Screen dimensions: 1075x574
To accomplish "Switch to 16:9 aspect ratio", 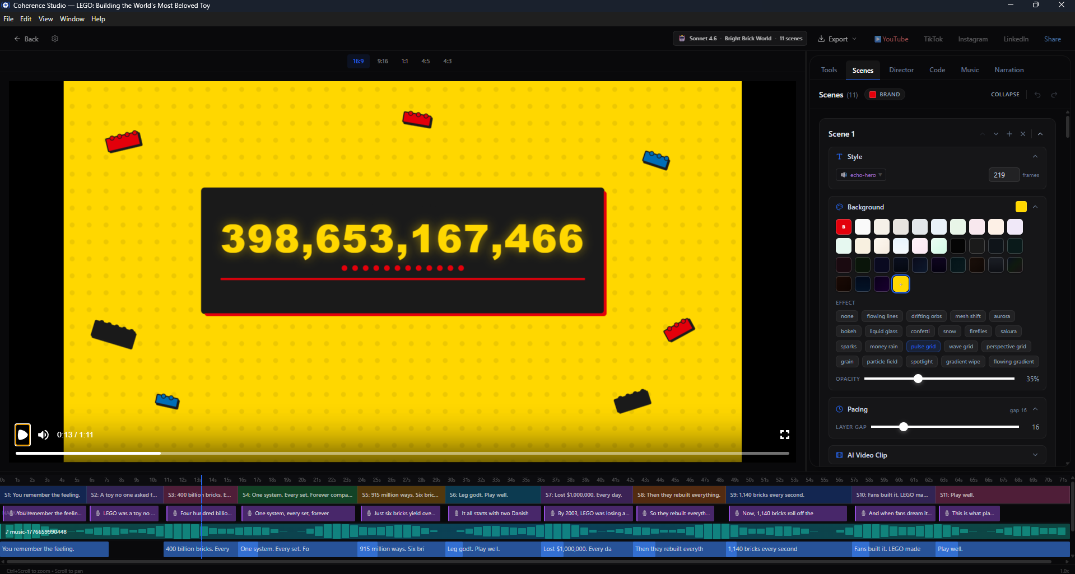I will [x=358, y=61].
